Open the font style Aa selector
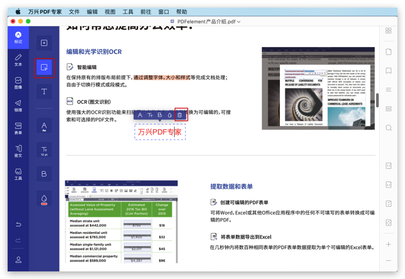Viewport: 405px width, 279px height. [44, 126]
